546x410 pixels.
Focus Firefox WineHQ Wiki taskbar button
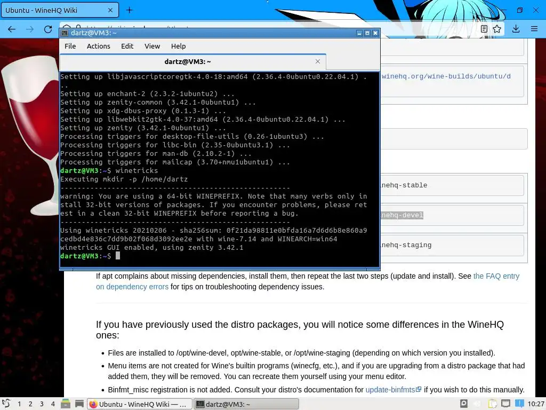(139, 404)
